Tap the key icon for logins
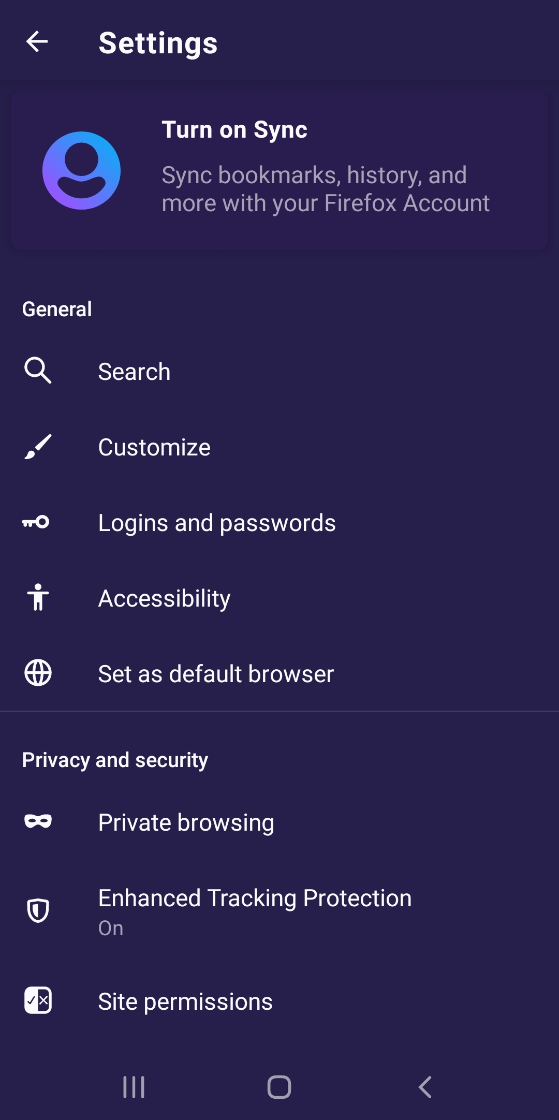The width and height of the screenshot is (559, 1120). click(x=36, y=522)
